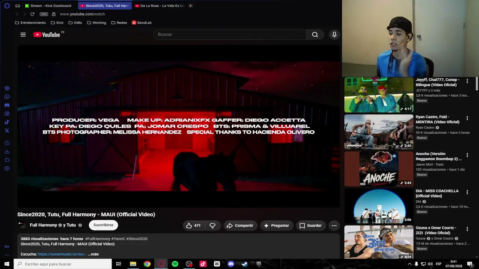Open options for Jeyyff Bilingue video
The image size is (479, 269).
[x=467, y=81]
